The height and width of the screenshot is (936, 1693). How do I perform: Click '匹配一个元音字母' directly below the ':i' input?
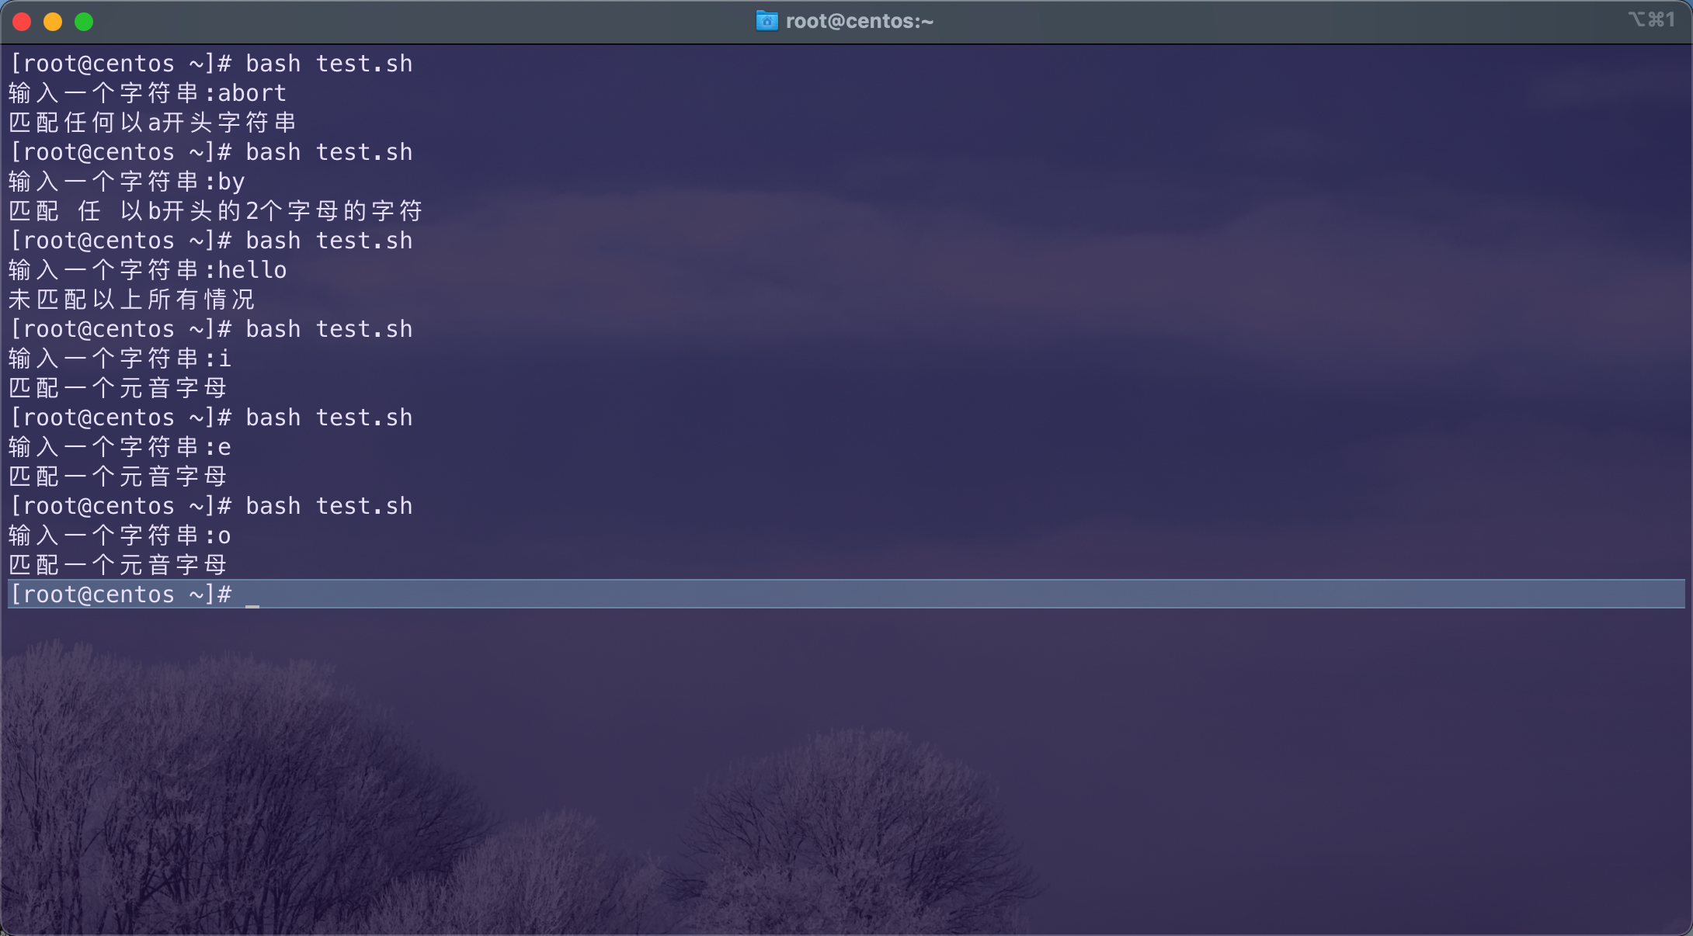(x=118, y=388)
